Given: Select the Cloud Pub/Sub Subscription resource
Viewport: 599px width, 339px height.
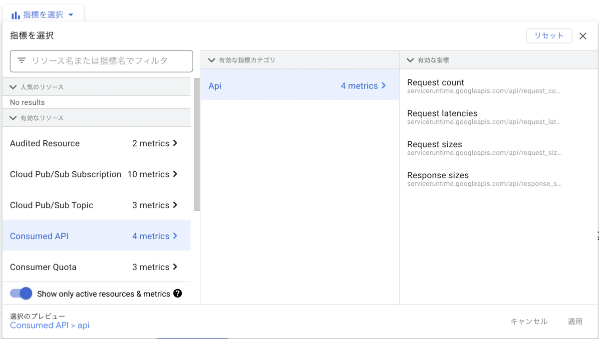Looking at the screenshot, I should 65,174.
